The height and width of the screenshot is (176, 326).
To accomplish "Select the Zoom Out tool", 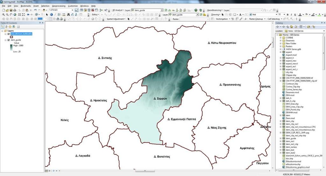I will point(7,15).
